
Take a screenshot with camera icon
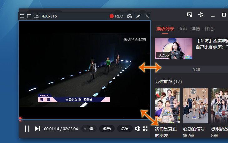point(130,16)
